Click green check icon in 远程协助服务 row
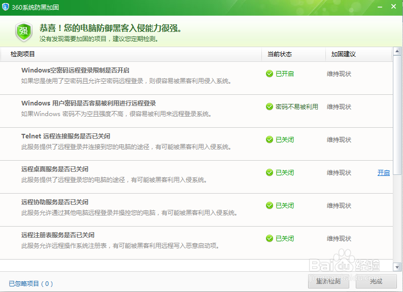 tap(270, 205)
